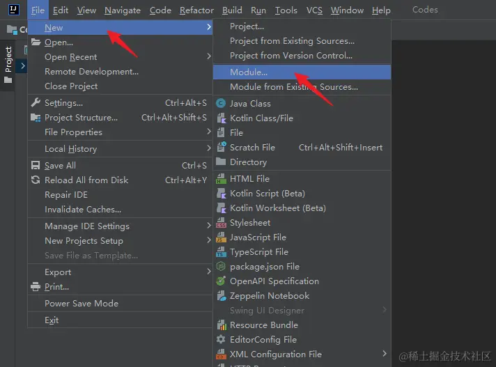Open the View menu

(86, 10)
